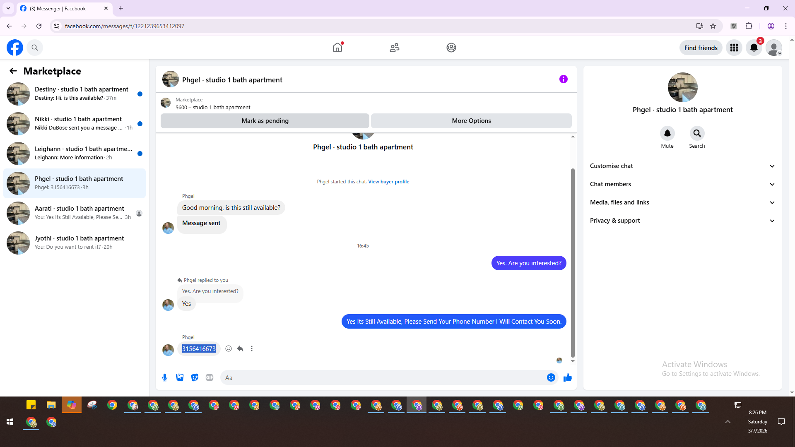Open the notifications bell icon
The image size is (795, 447).
point(754,48)
